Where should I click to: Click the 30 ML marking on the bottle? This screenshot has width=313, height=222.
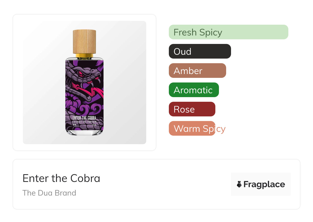(75, 125)
